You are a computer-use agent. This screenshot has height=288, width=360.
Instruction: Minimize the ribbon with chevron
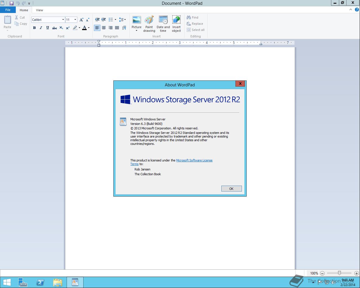pyautogui.click(x=350, y=10)
